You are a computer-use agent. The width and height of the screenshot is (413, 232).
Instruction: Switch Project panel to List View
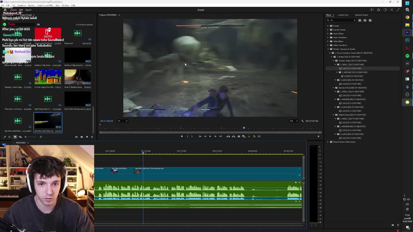pyautogui.click(x=10, y=137)
